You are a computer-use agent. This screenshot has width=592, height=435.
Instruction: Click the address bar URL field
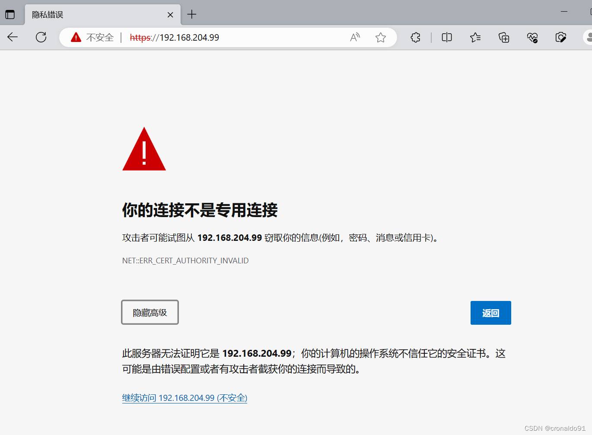[238, 38]
